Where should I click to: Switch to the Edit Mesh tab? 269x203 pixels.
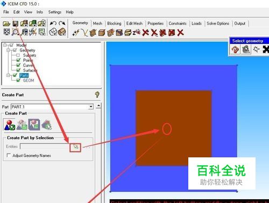134,24
